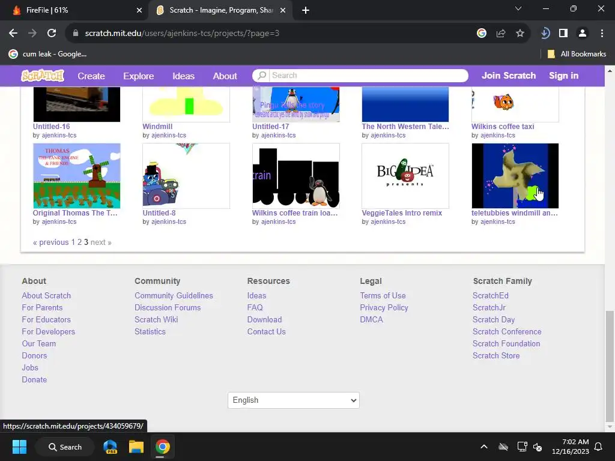Click the OneDrive cloud tray icon
Screen dimensions: 615x461
[x=503, y=447]
